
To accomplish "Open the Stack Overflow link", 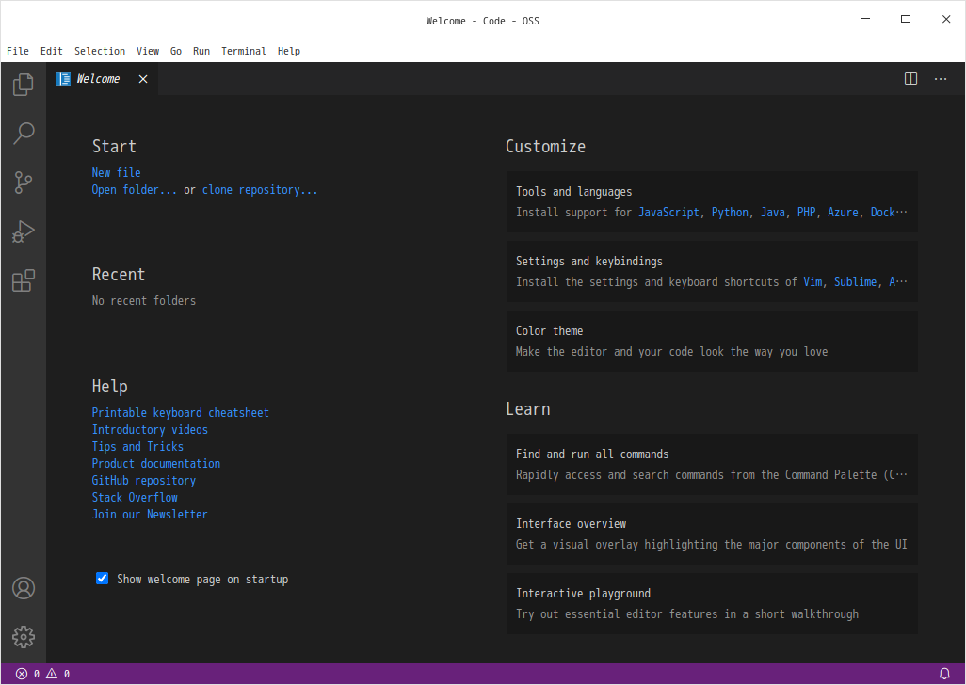I will (x=135, y=498).
